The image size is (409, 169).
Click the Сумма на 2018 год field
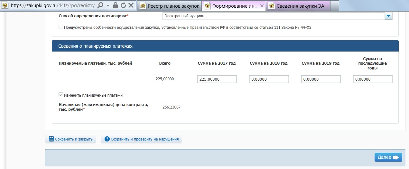269,79
